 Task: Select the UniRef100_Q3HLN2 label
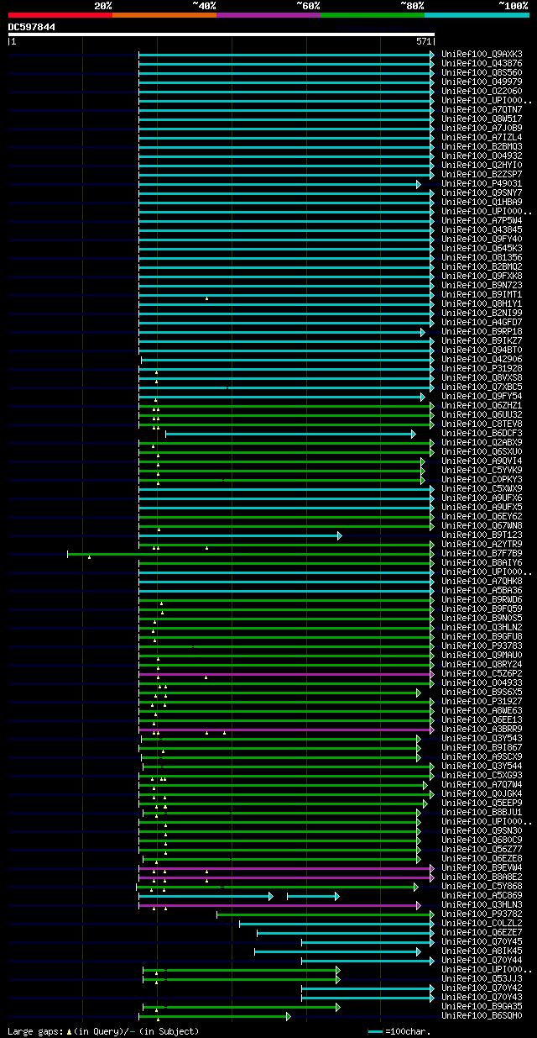482,627
